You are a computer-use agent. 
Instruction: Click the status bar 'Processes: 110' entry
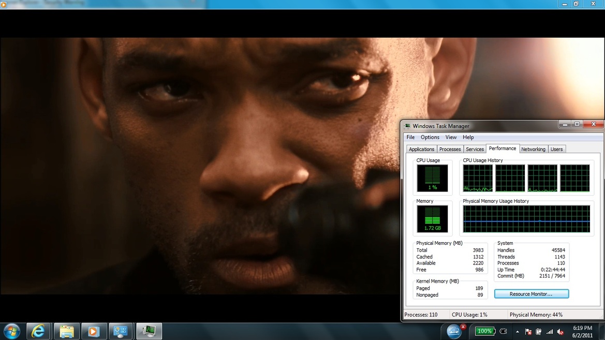[x=421, y=315]
